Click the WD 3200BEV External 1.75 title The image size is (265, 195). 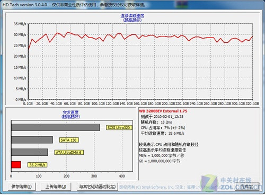[x=163, y=111]
